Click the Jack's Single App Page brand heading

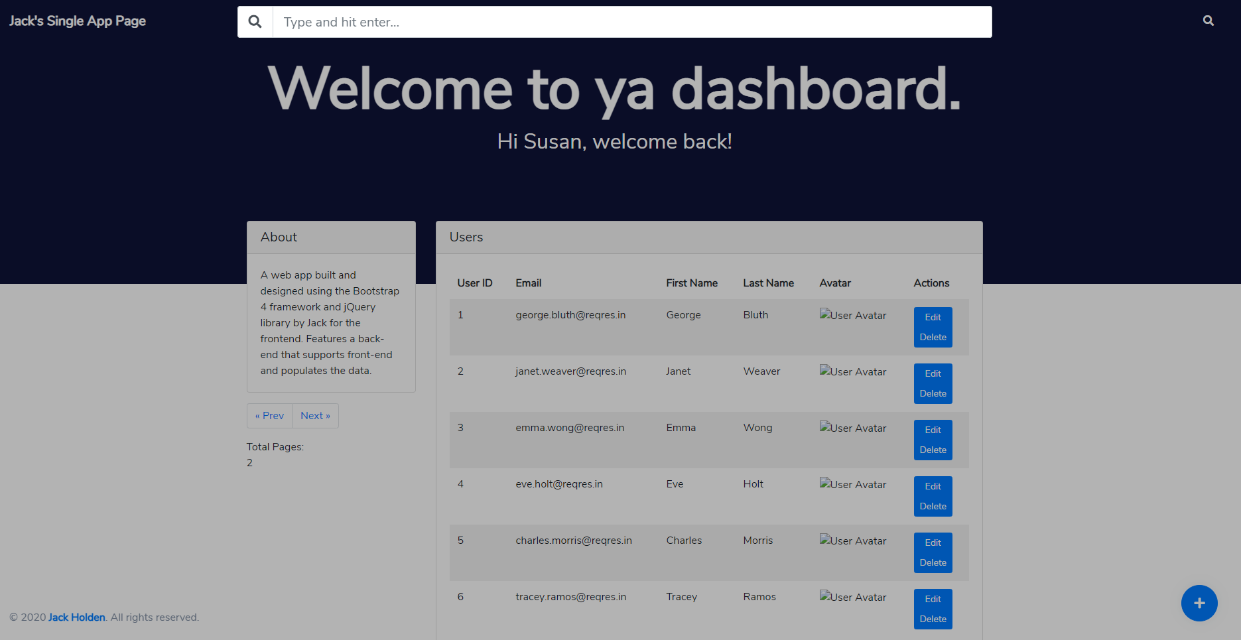tap(77, 21)
